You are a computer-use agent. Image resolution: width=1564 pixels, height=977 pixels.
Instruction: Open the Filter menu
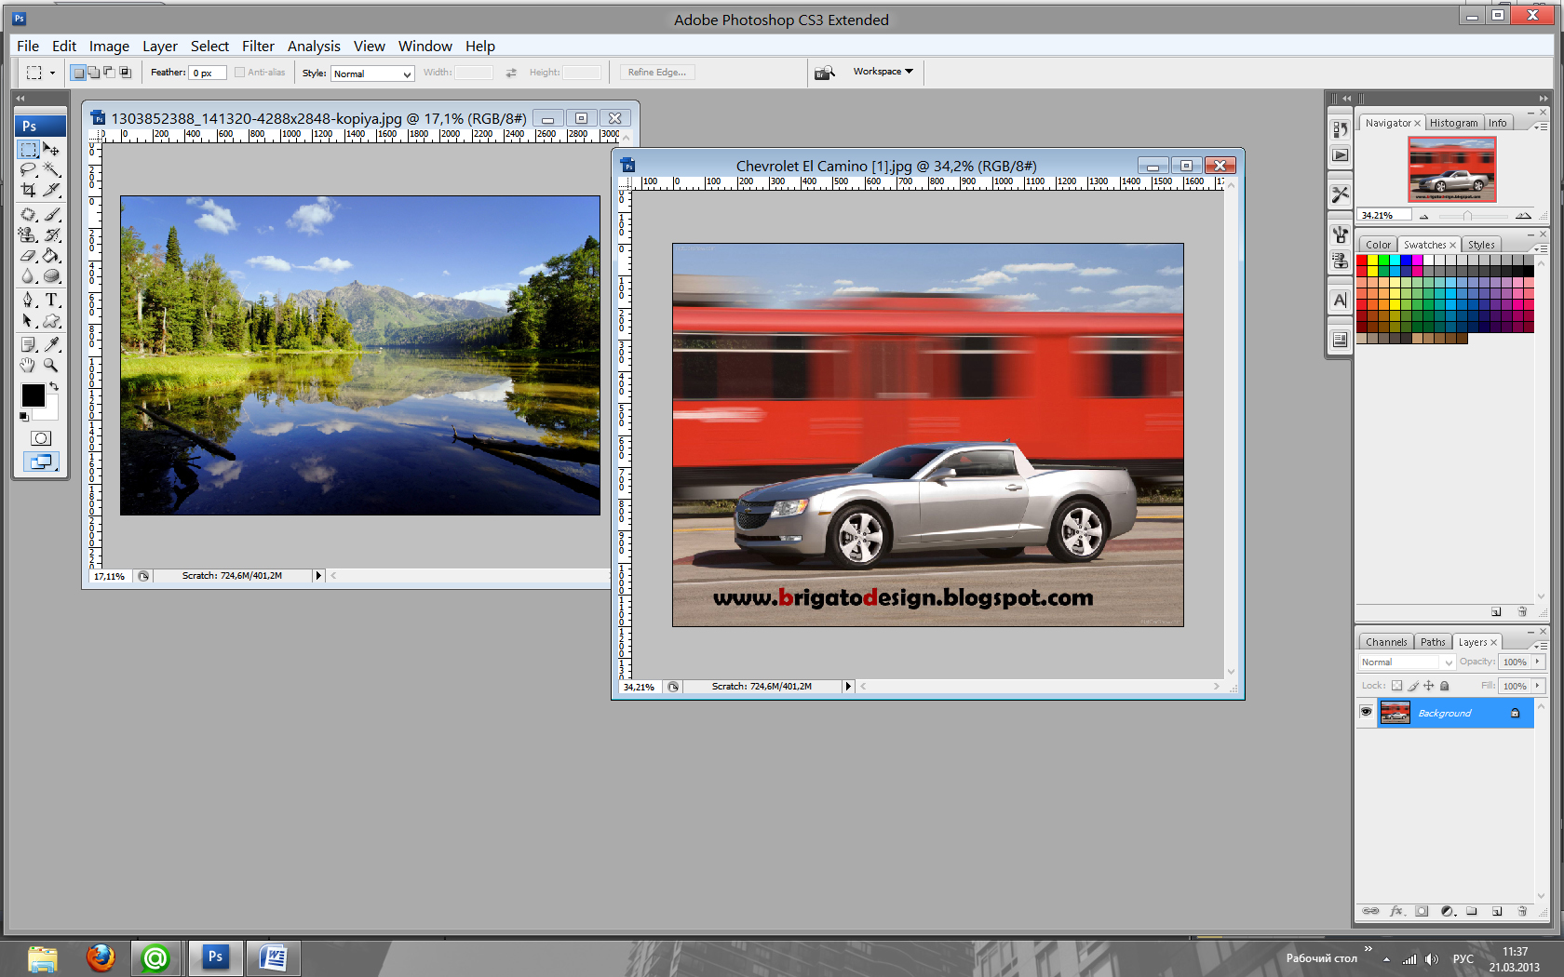click(x=258, y=47)
